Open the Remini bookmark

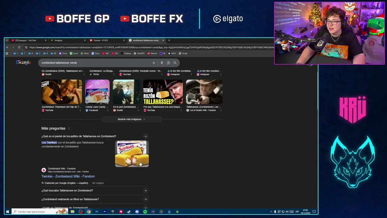[x=152, y=53]
